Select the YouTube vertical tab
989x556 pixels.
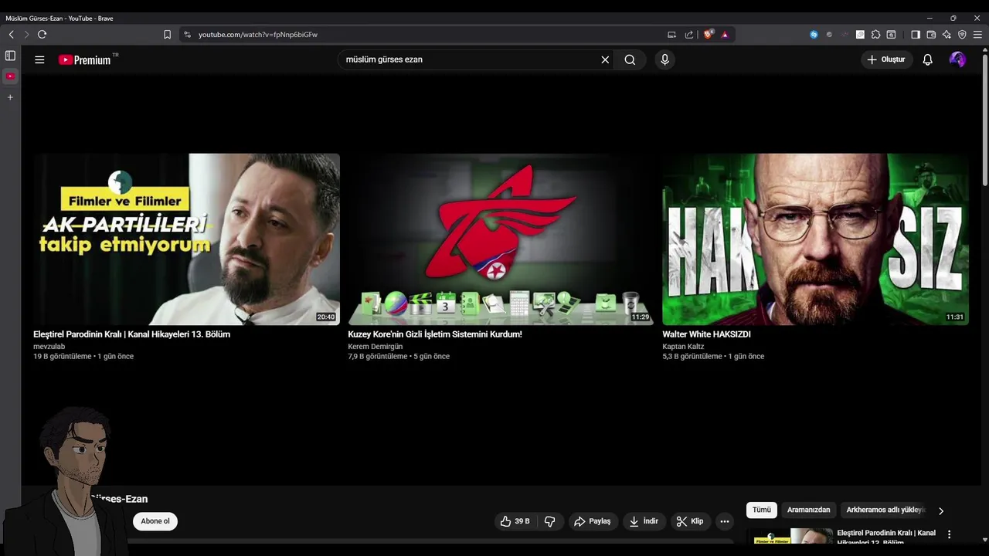click(x=10, y=76)
